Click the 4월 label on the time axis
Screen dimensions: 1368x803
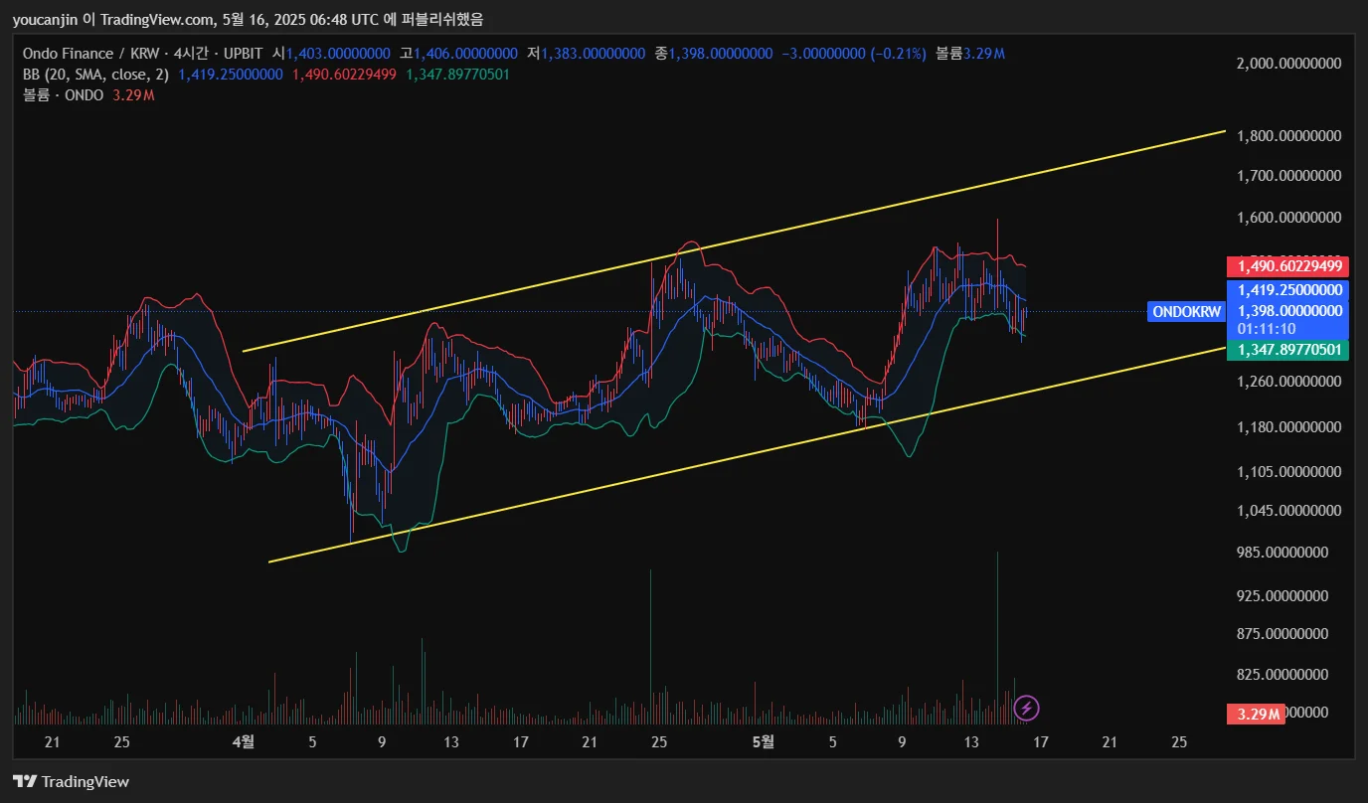(x=243, y=741)
